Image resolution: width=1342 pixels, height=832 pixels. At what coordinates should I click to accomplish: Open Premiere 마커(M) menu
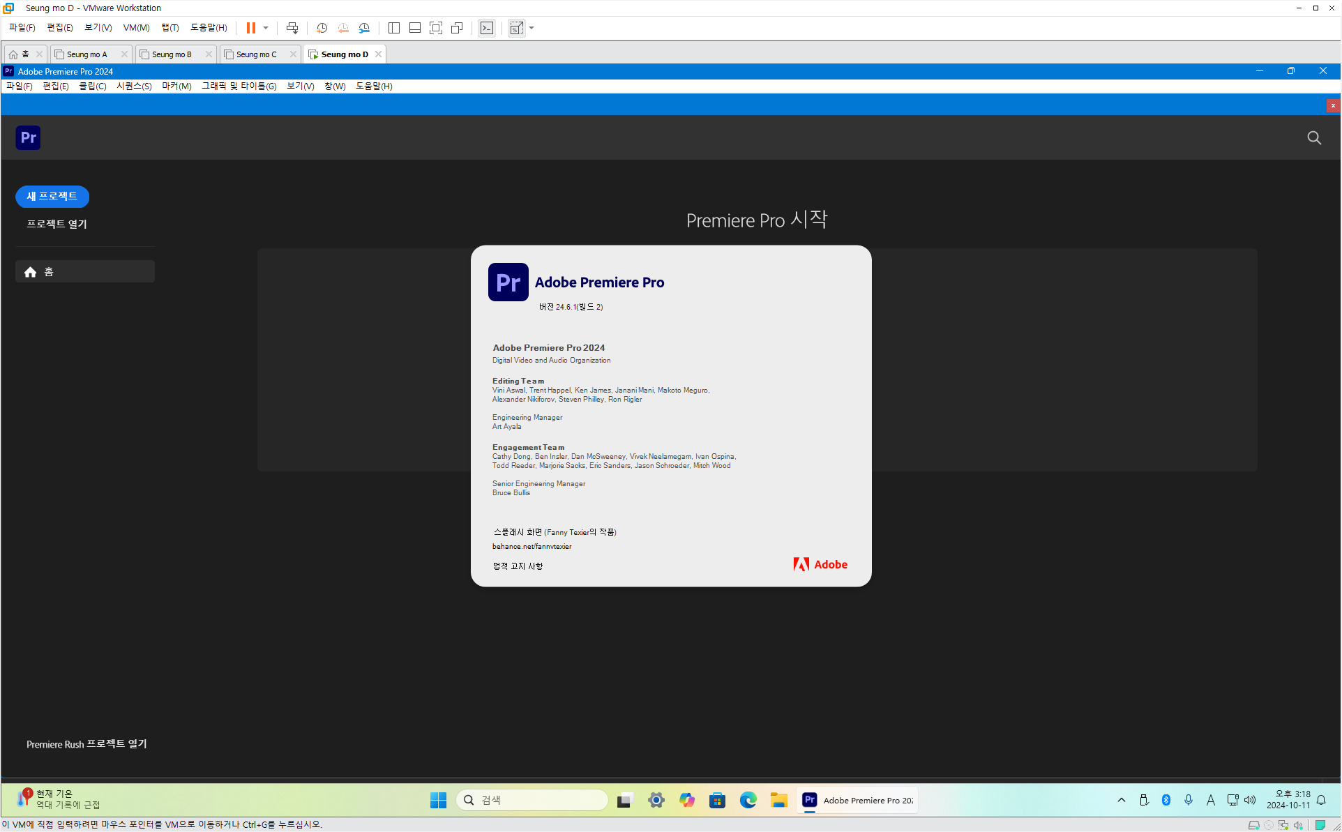pyautogui.click(x=176, y=86)
